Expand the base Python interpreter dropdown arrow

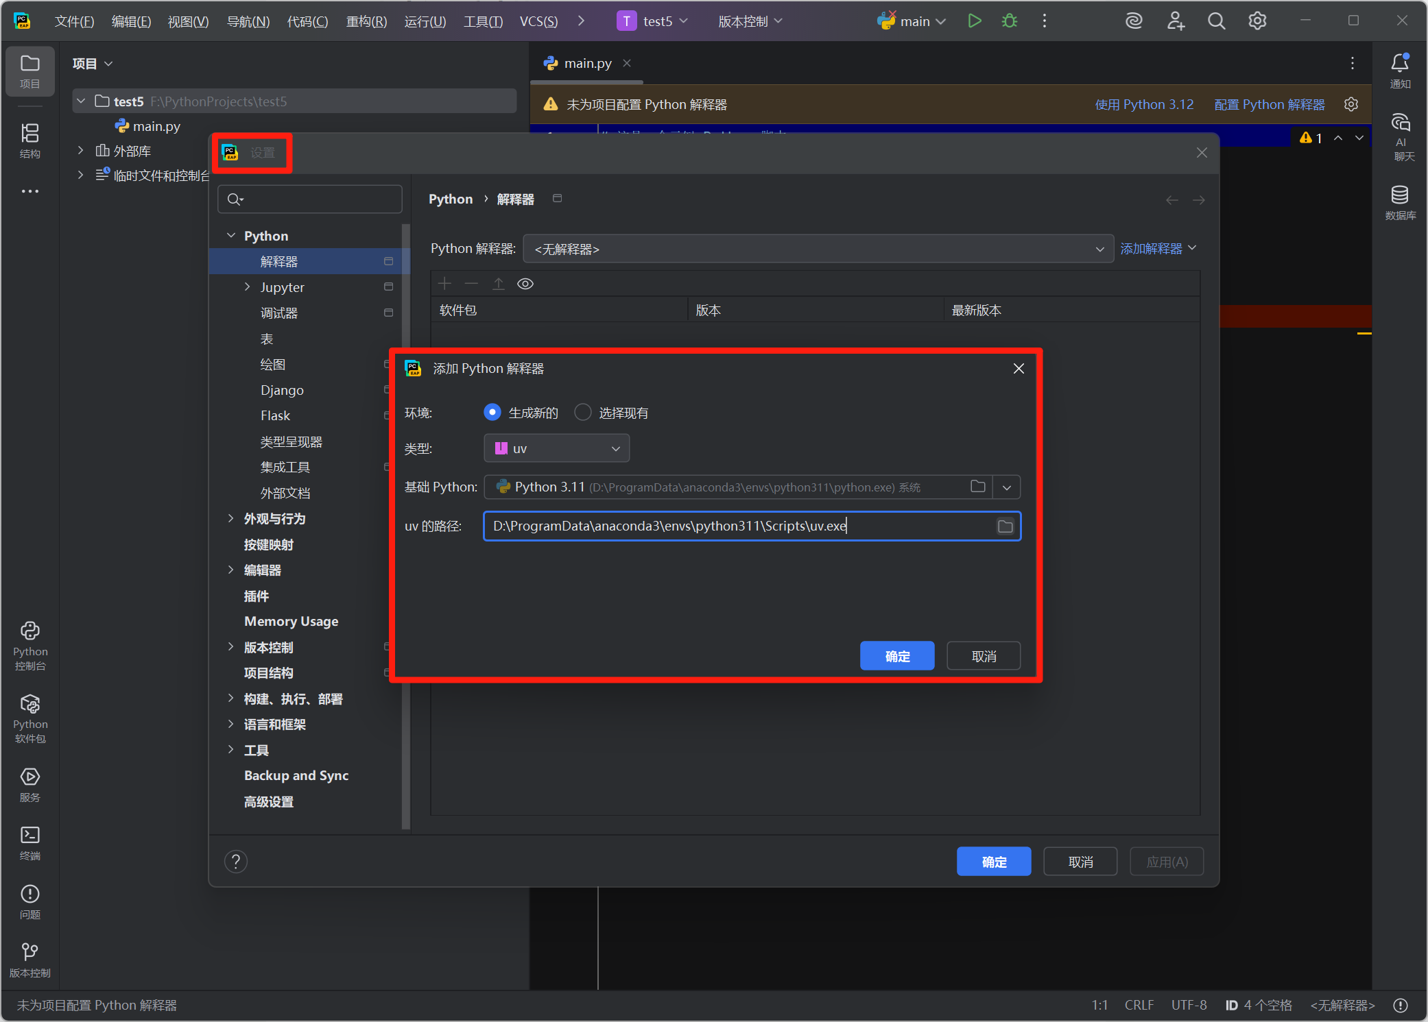pos(1006,487)
